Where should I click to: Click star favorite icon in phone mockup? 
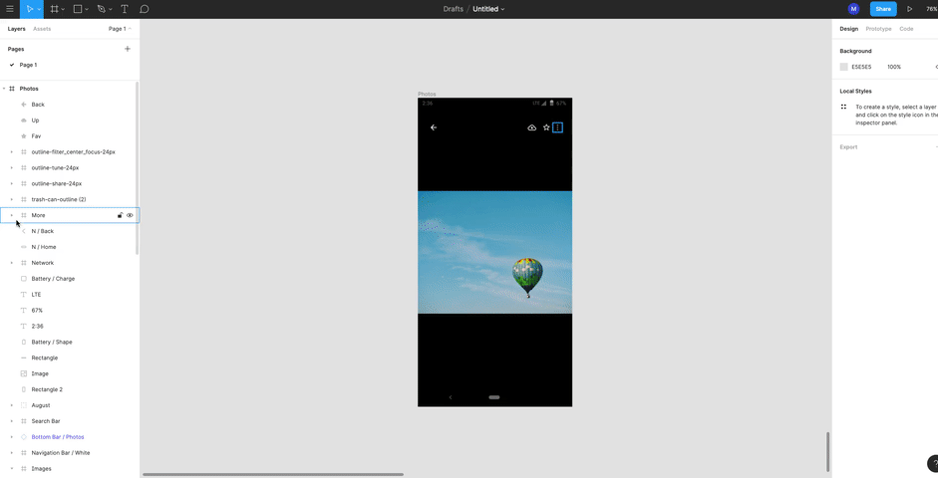546,127
